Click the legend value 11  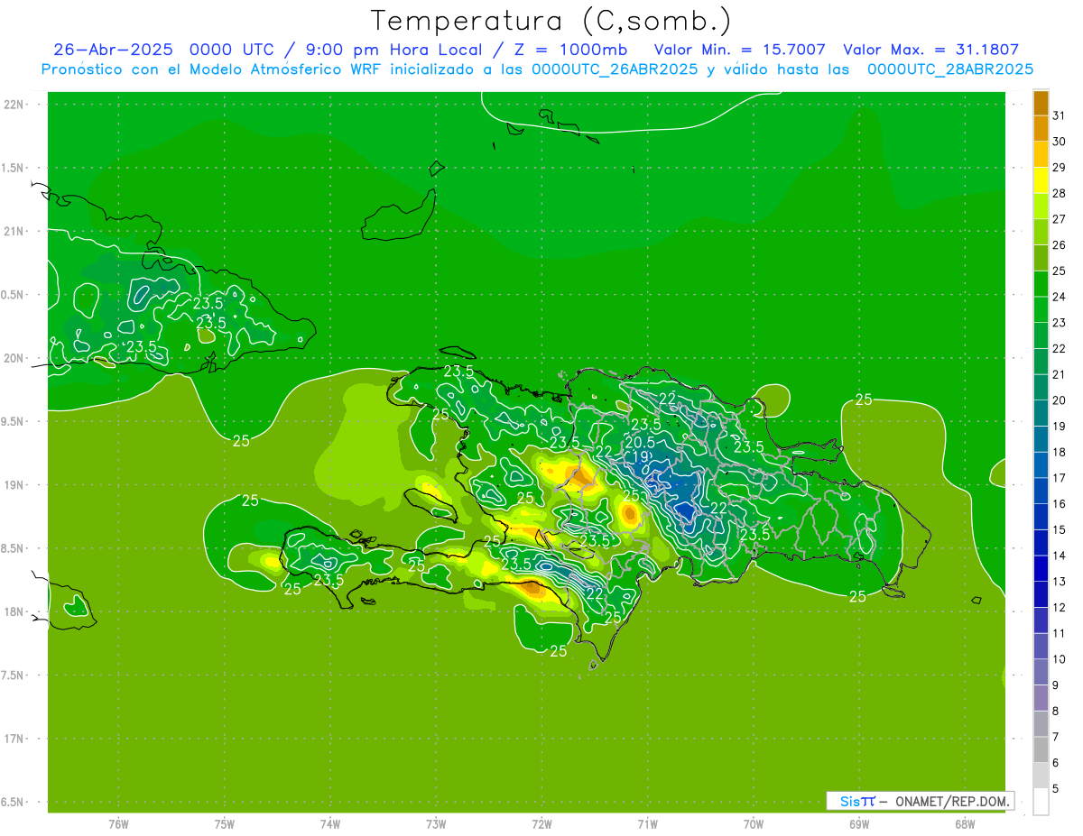1059,633
